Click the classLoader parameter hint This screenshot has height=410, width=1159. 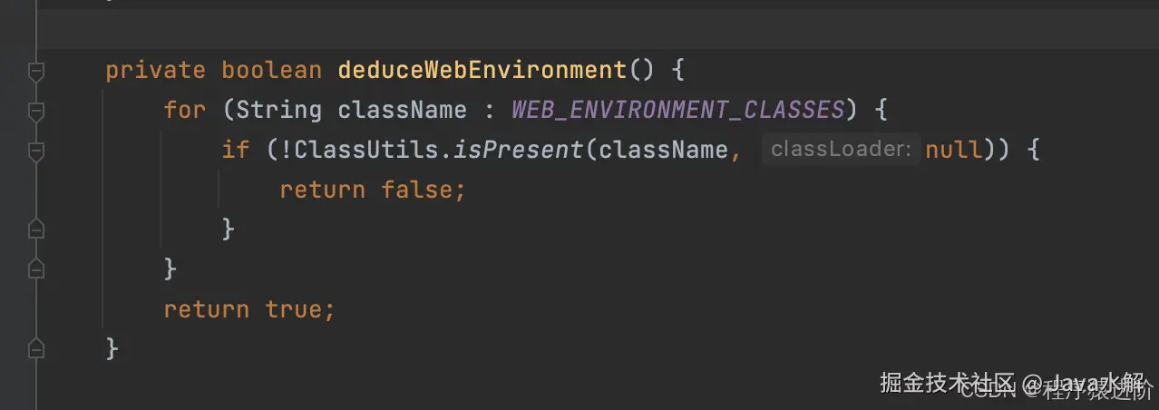click(841, 150)
